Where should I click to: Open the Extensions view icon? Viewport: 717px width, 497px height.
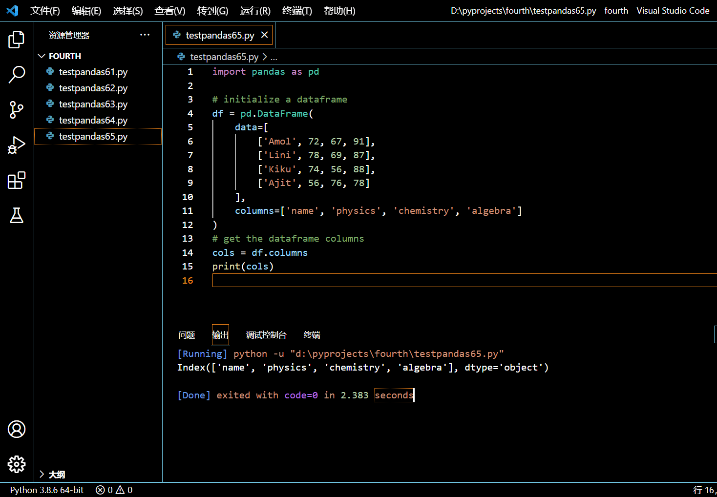click(17, 180)
